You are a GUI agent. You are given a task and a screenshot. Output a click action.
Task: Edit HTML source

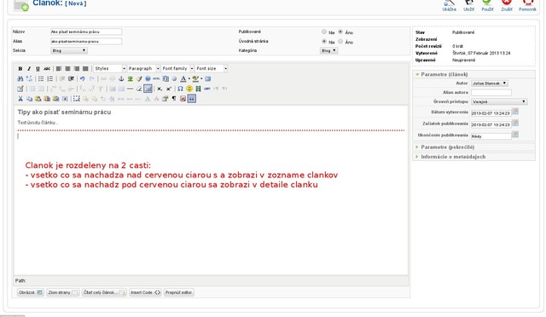tap(156, 79)
